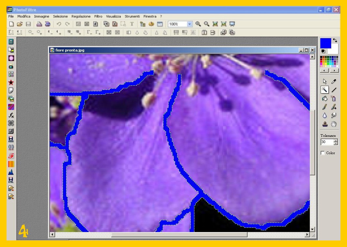
Task: Open the Regolazione menu
Action: pos(81,16)
